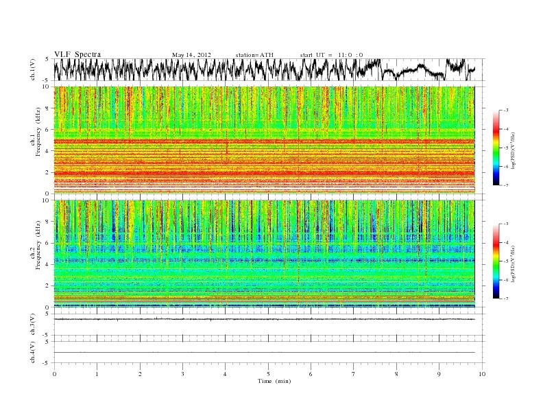Click the 'May 14, 2012' date label
Image resolution: width=543 pixels, height=420 pixels.
tap(191, 55)
